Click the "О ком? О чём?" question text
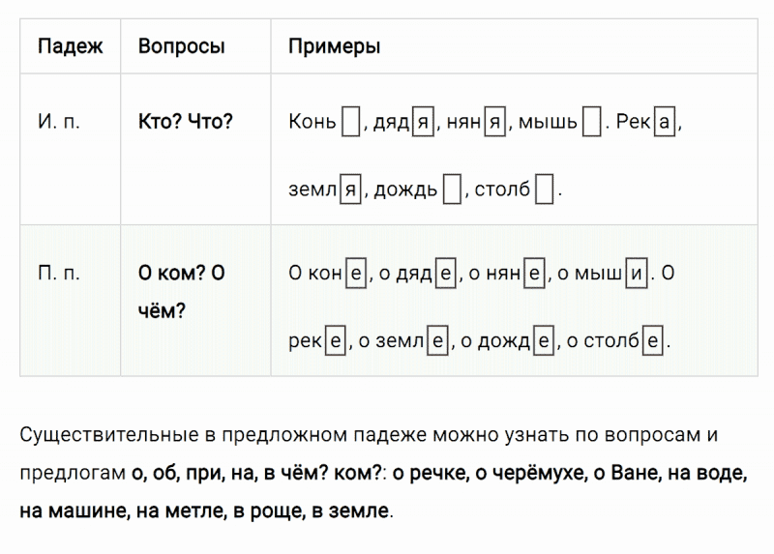This screenshot has height=554, width=774. tap(182, 292)
